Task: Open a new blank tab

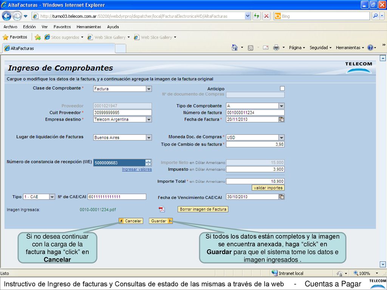Action: click(121, 49)
